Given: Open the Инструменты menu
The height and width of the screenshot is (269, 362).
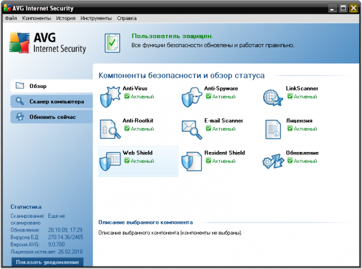Looking at the screenshot, I should point(96,18).
